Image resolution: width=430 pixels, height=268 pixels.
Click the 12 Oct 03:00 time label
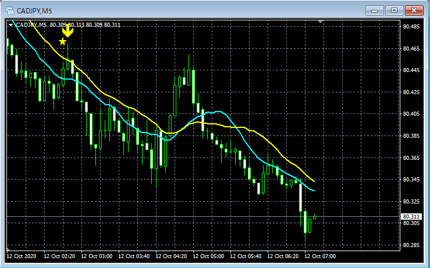point(97,256)
